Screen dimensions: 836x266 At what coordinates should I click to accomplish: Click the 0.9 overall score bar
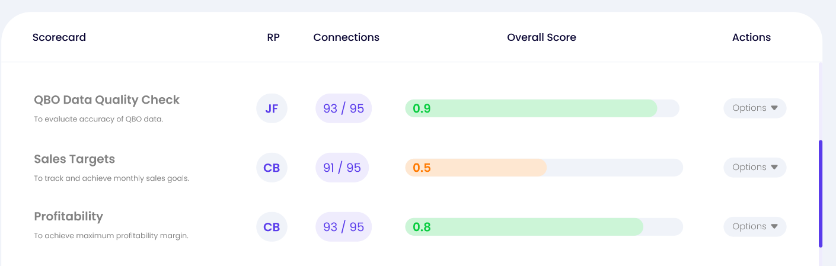point(542,108)
